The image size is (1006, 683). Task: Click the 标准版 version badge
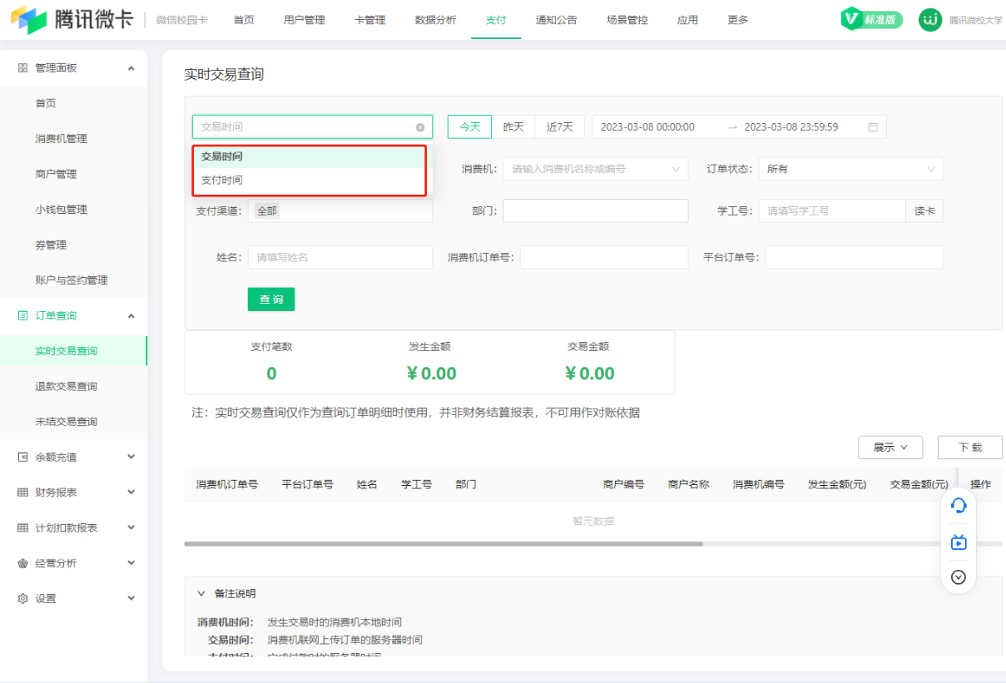[x=871, y=20]
